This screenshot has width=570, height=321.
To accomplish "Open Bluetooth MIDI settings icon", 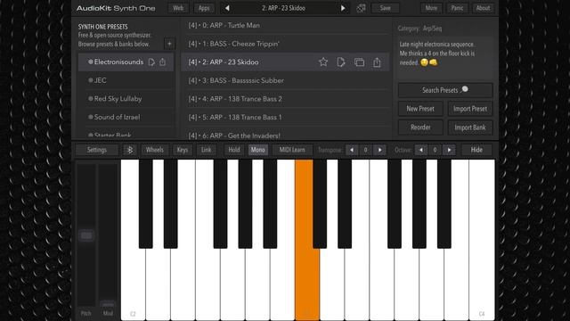I will (x=130, y=150).
